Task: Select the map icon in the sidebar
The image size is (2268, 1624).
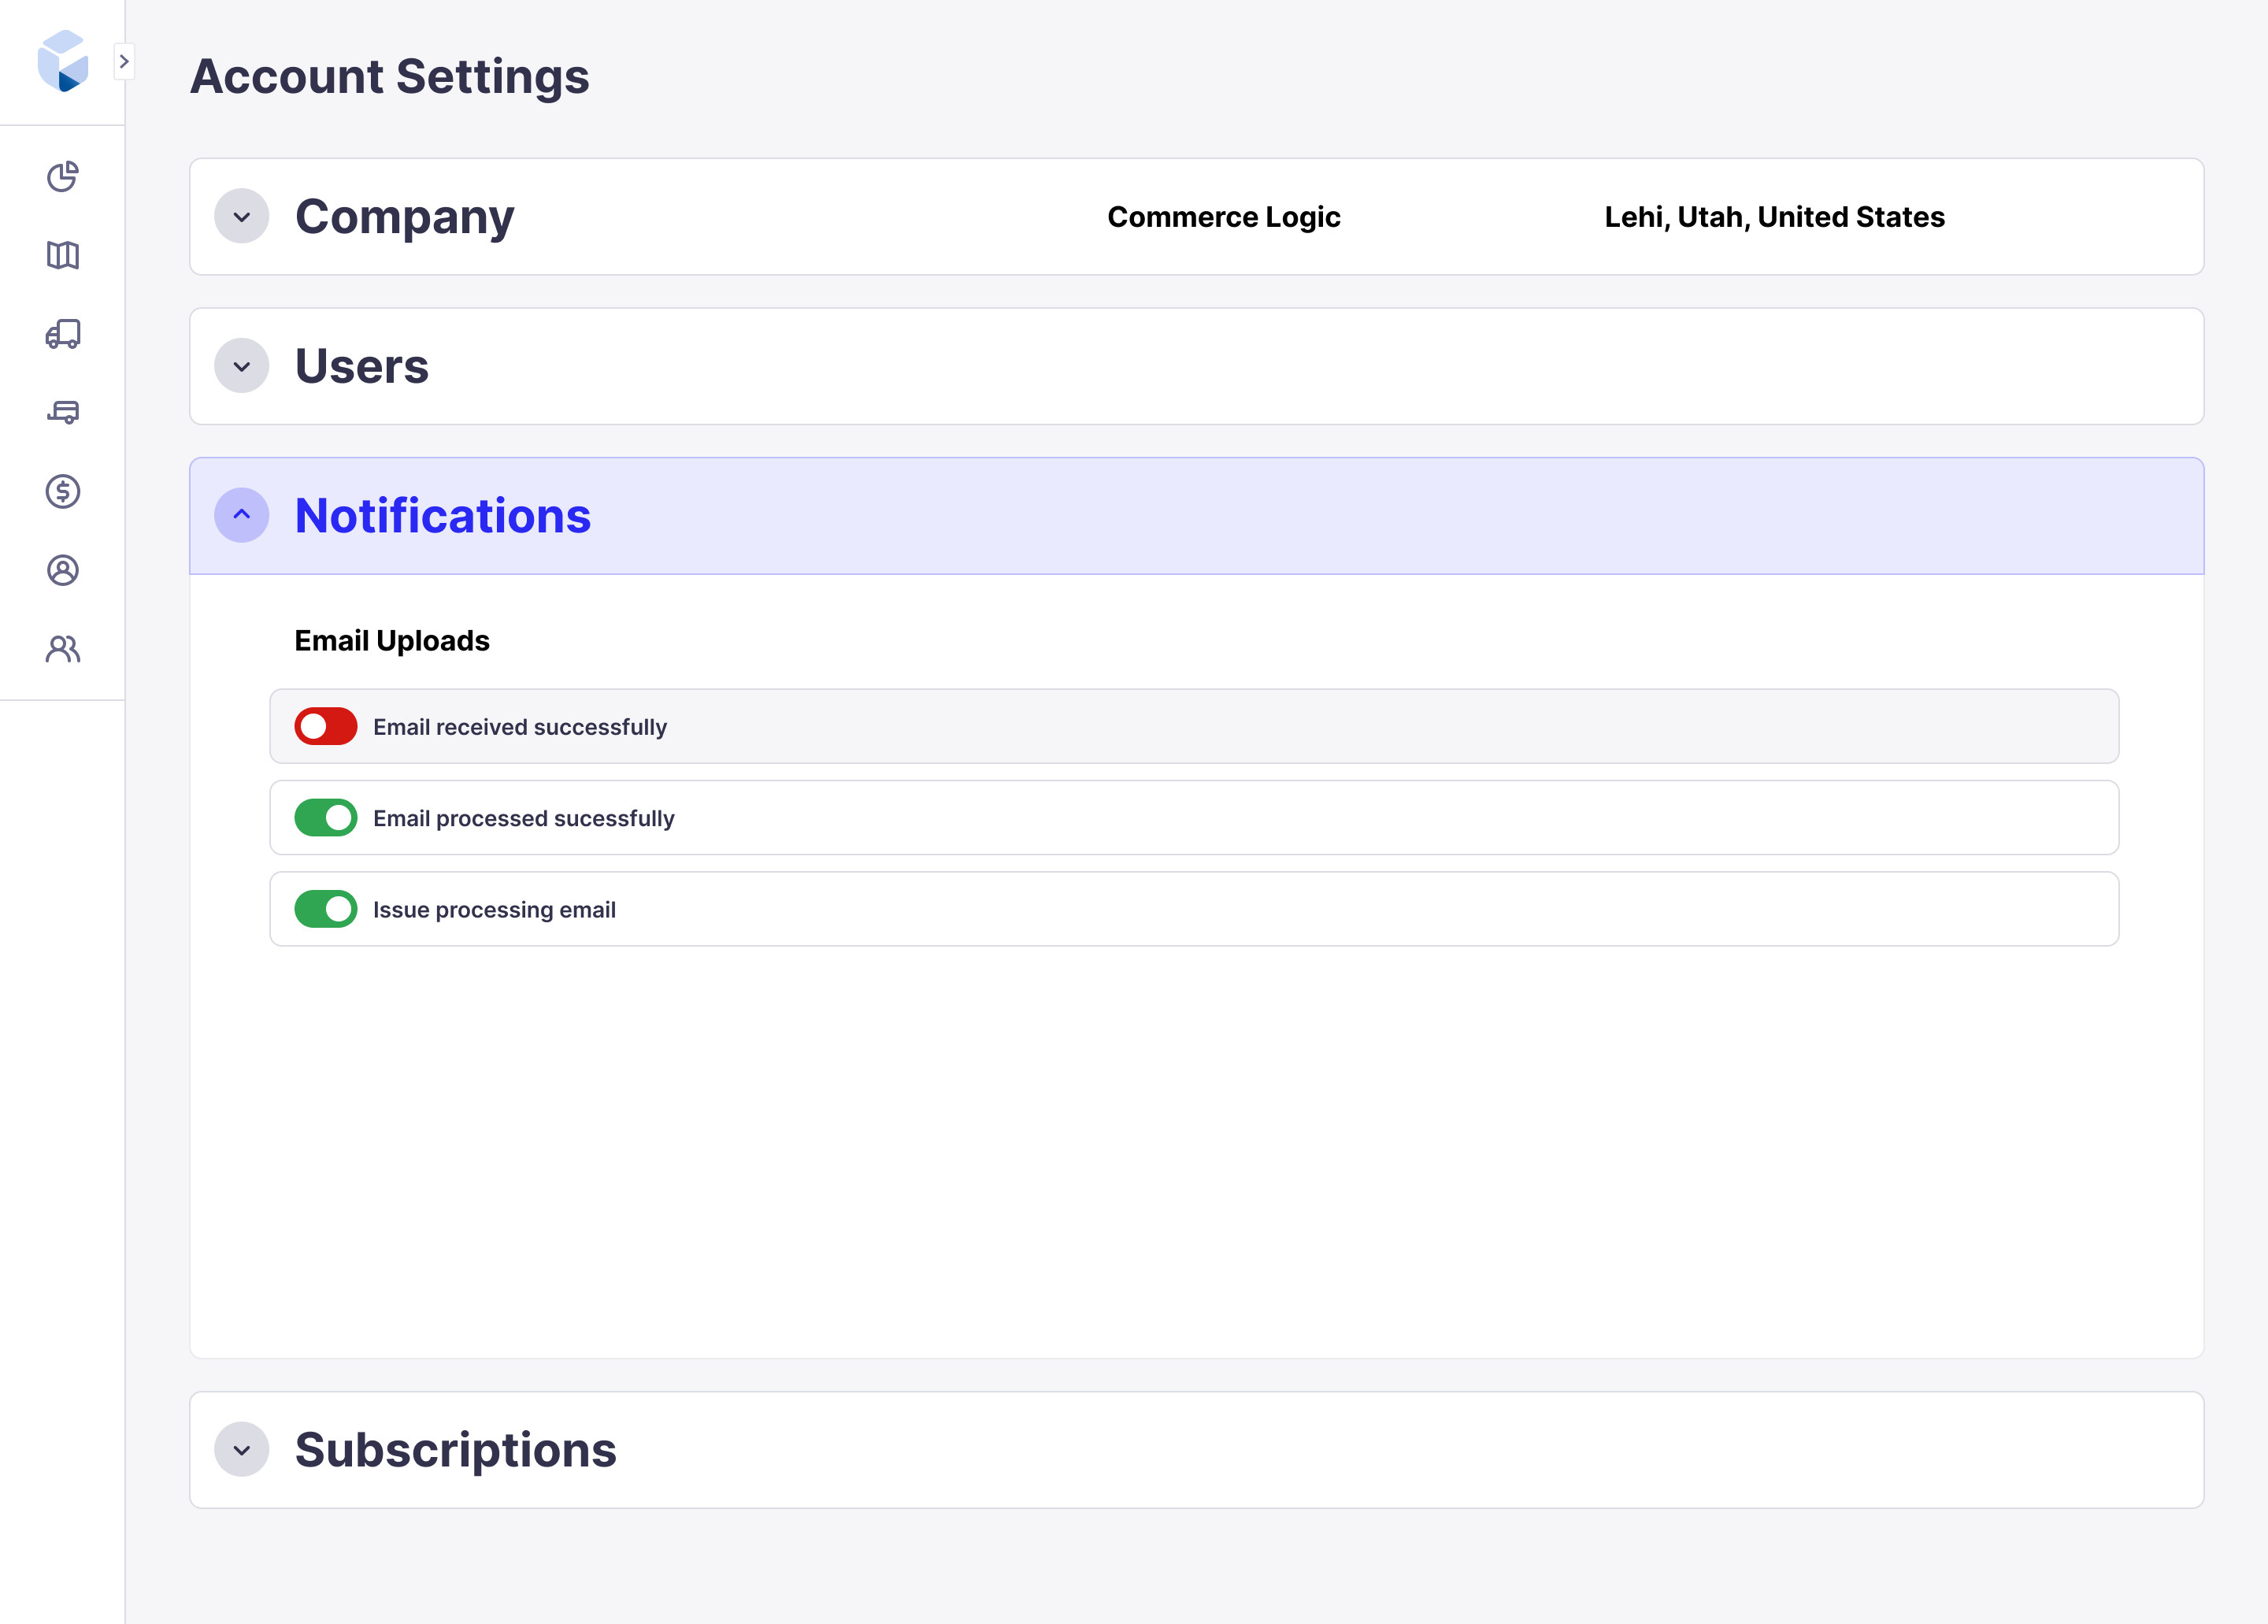Action: (63, 257)
